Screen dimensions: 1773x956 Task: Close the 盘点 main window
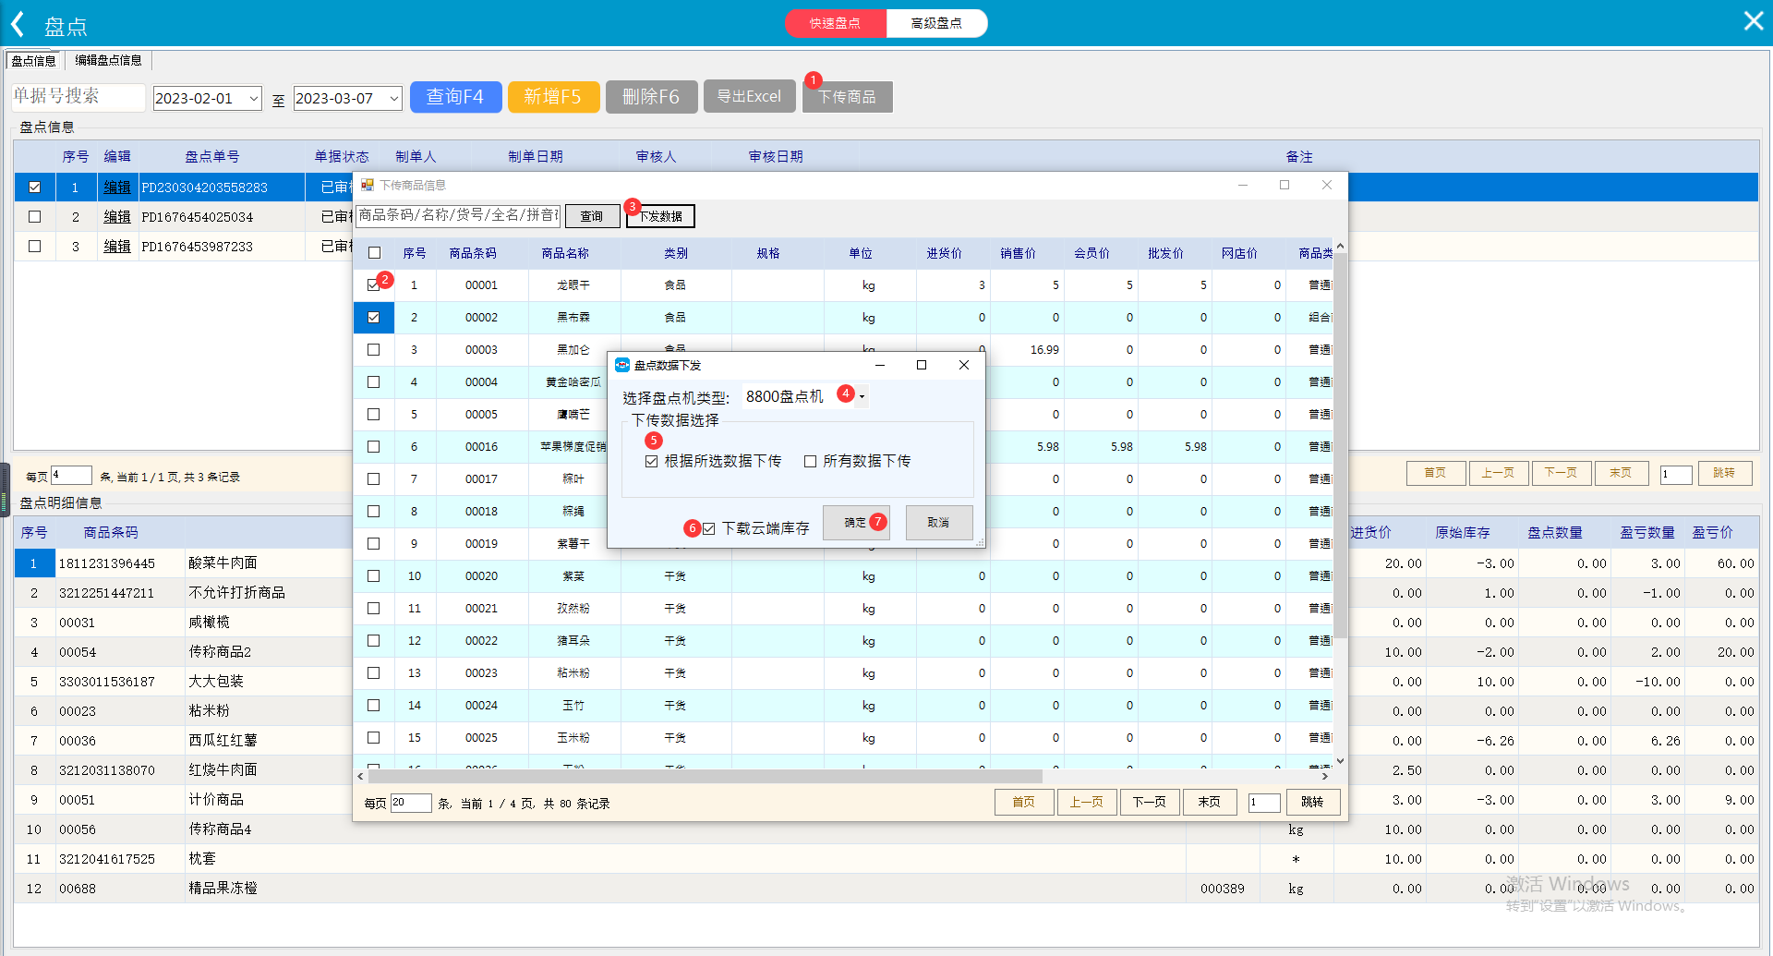[x=1753, y=21]
